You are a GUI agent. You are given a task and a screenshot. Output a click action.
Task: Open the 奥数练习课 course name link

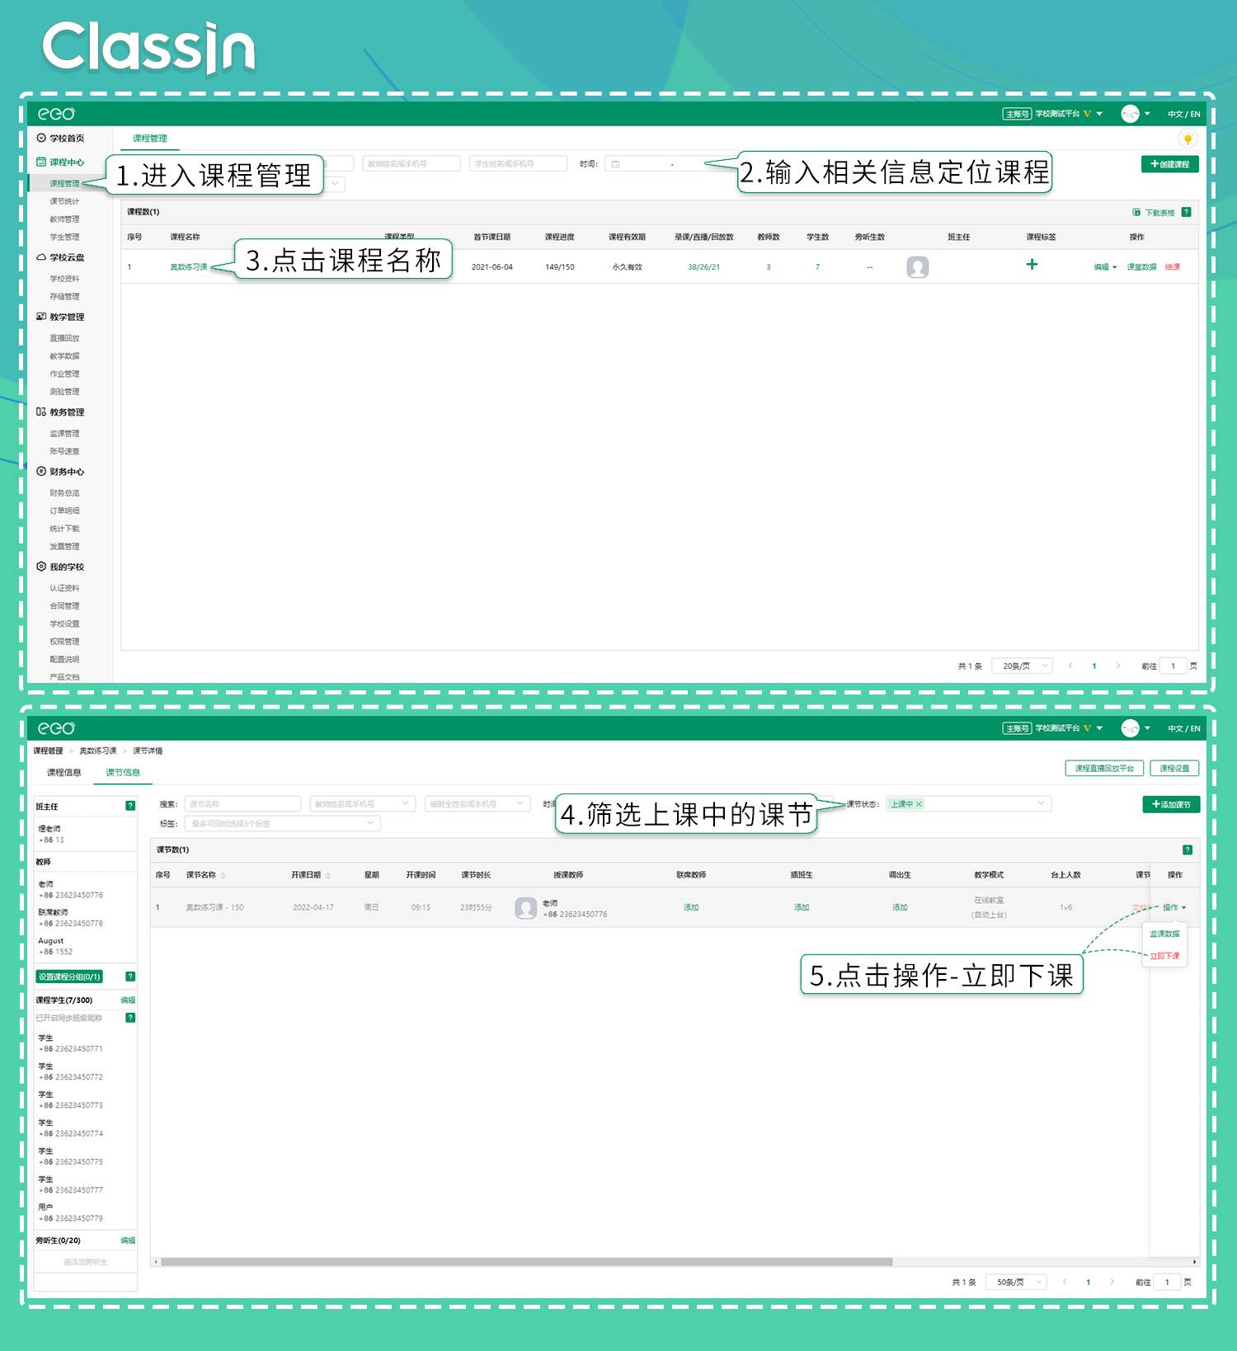tap(189, 267)
